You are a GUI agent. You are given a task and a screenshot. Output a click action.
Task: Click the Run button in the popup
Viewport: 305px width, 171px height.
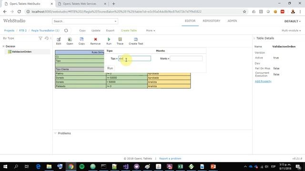pos(110,68)
